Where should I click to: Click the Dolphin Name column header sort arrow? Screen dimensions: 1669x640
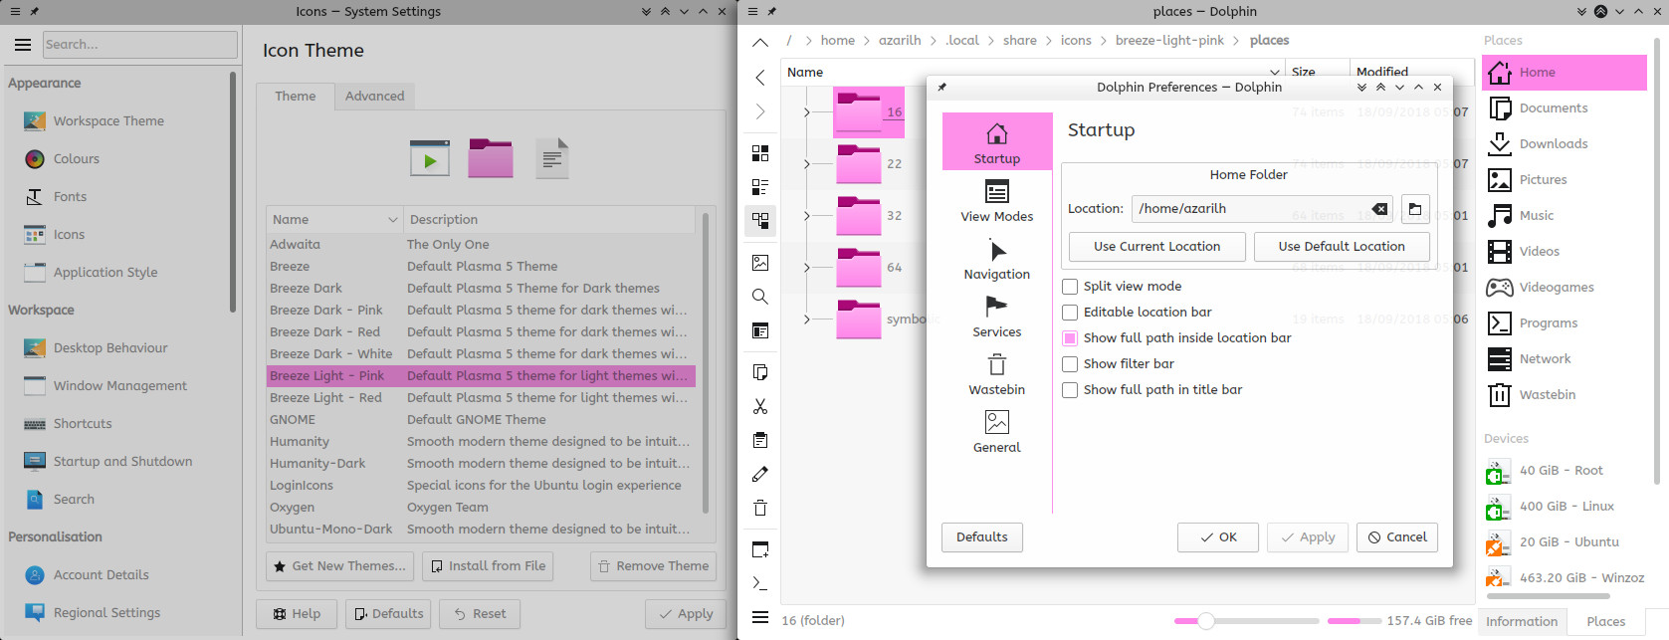(1274, 73)
